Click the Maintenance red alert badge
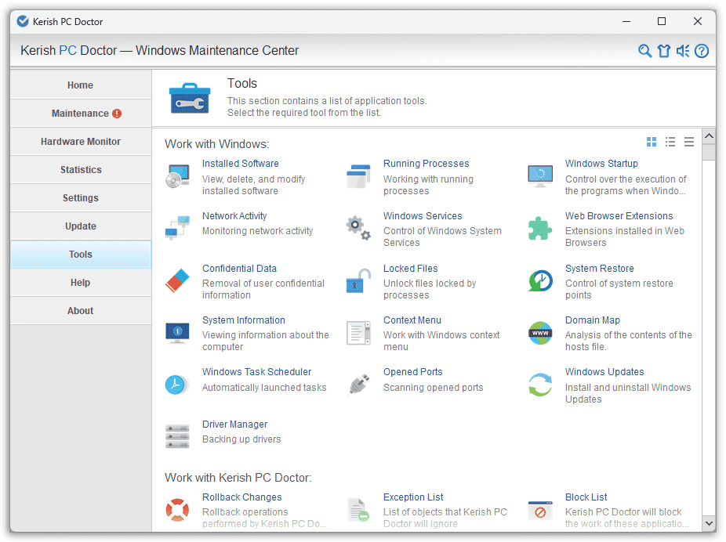The image size is (726, 542). coord(117,114)
